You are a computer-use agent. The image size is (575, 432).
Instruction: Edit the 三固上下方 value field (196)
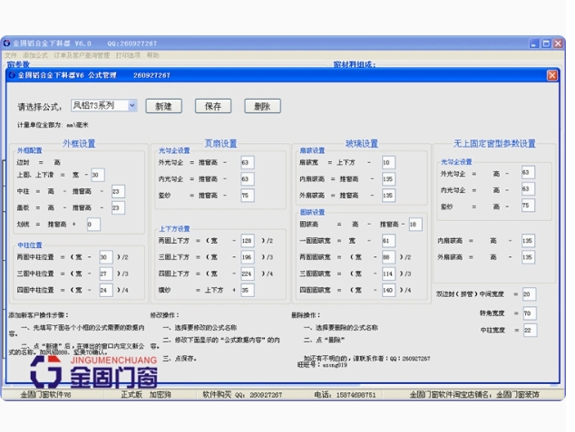click(x=248, y=257)
